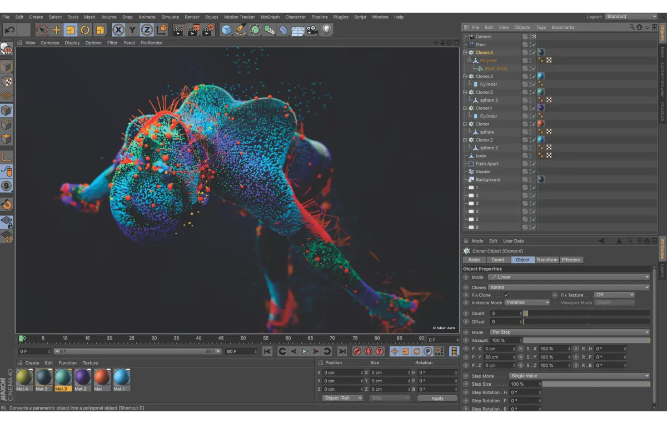Toggle Autokeying button

[x=369, y=351]
